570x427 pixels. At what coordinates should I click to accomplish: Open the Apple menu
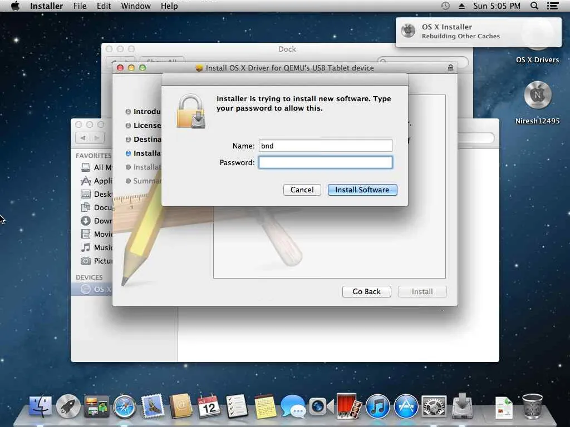pos(15,6)
